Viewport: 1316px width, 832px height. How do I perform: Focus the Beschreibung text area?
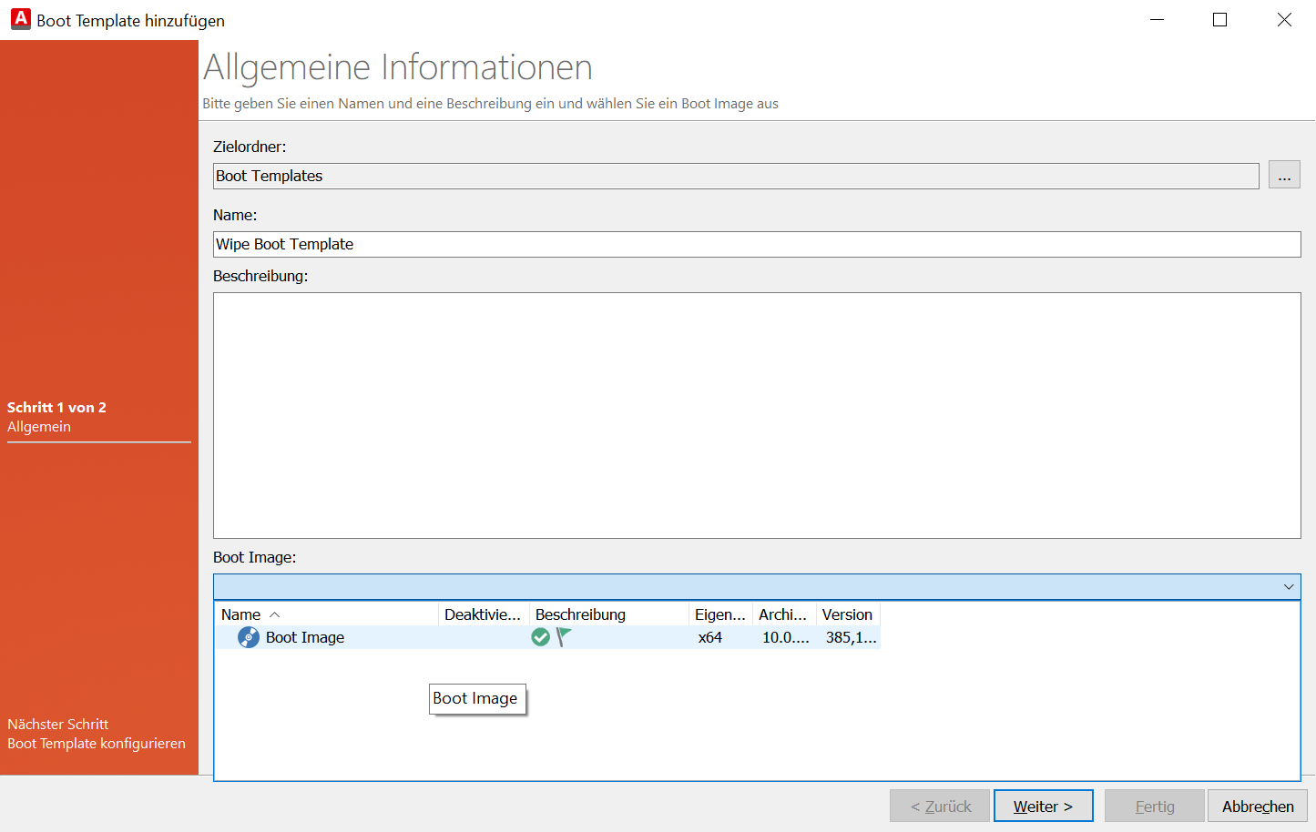coord(756,415)
